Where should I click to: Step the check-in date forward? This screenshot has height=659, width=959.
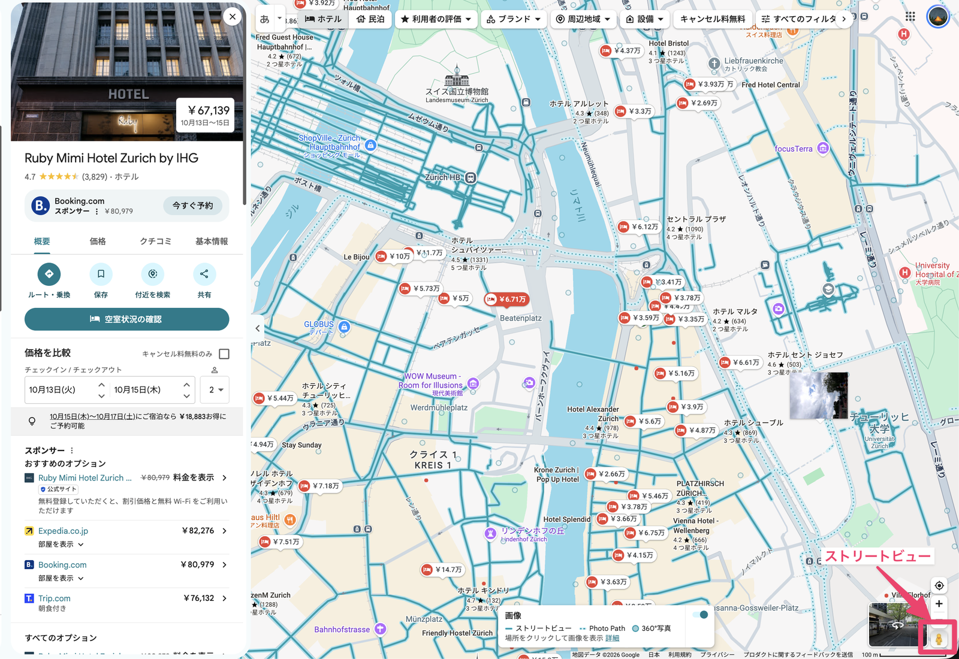click(x=101, y=385)
